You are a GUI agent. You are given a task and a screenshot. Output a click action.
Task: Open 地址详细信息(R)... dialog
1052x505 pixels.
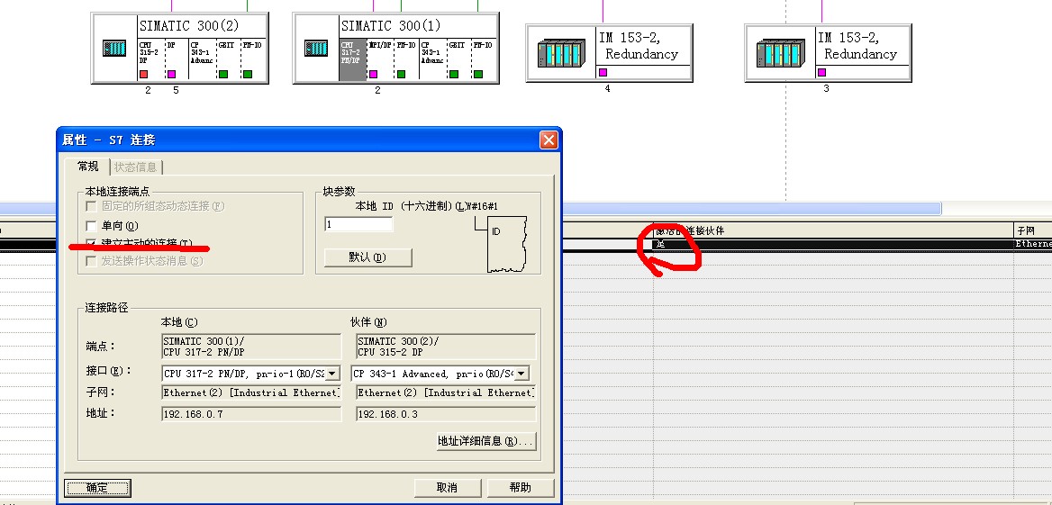coord(485,440)
